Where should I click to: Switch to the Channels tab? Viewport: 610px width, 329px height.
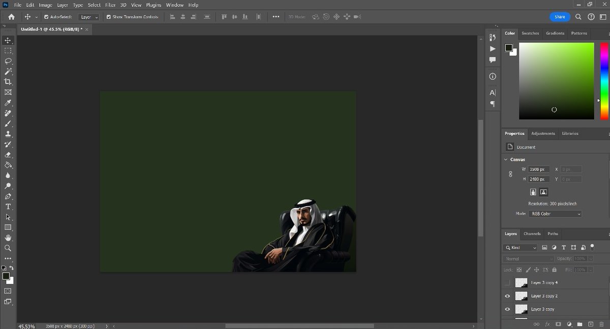point(532,234)
